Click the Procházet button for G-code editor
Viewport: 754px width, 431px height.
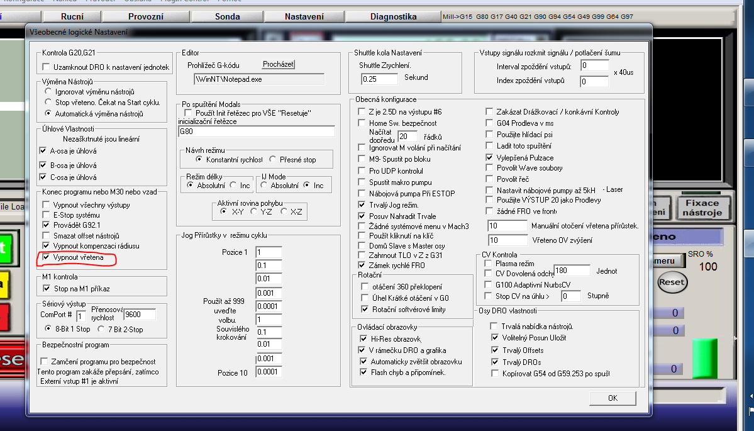[278, 65]
